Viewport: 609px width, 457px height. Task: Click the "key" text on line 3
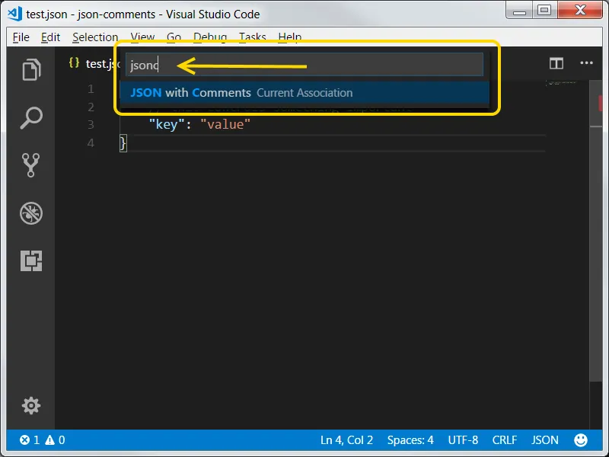(166, 124)
